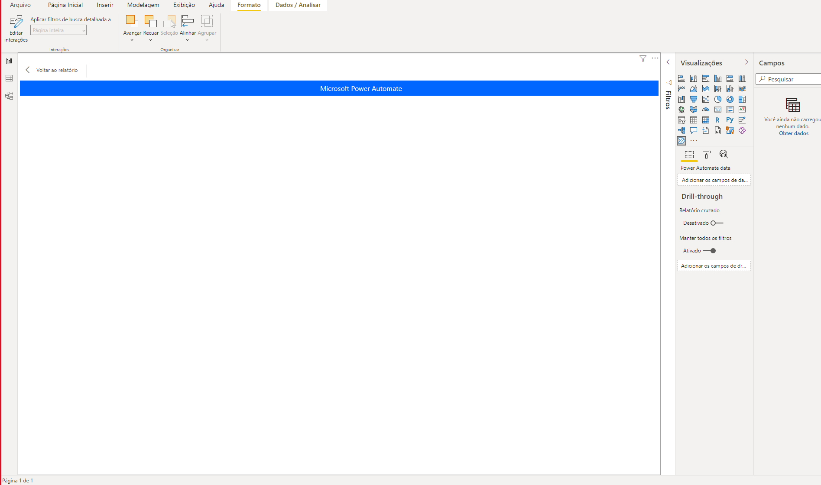This screenshot has width=821, height=485.
Task: Select the matrix visual
Action: (x=706, y=120)
